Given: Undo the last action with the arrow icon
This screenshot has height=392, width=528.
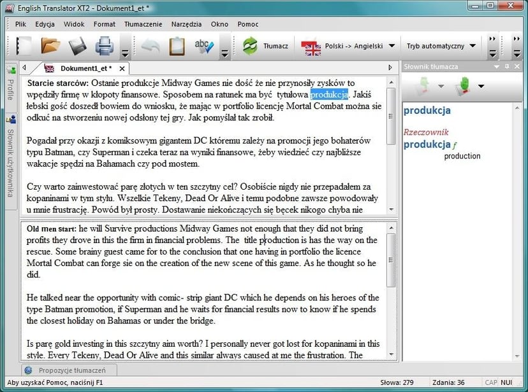Looking at the screenshot, I should (150, 46).
